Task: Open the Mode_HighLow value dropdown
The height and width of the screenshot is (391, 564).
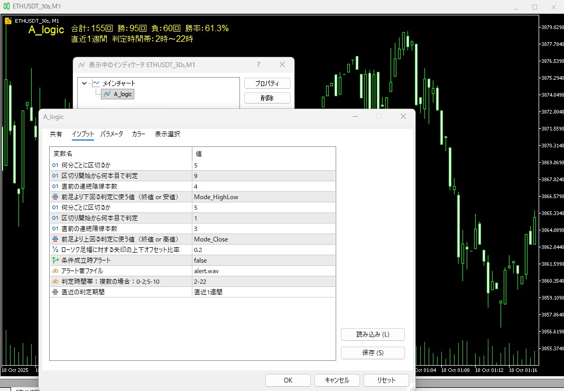Action: coord(264,197)
